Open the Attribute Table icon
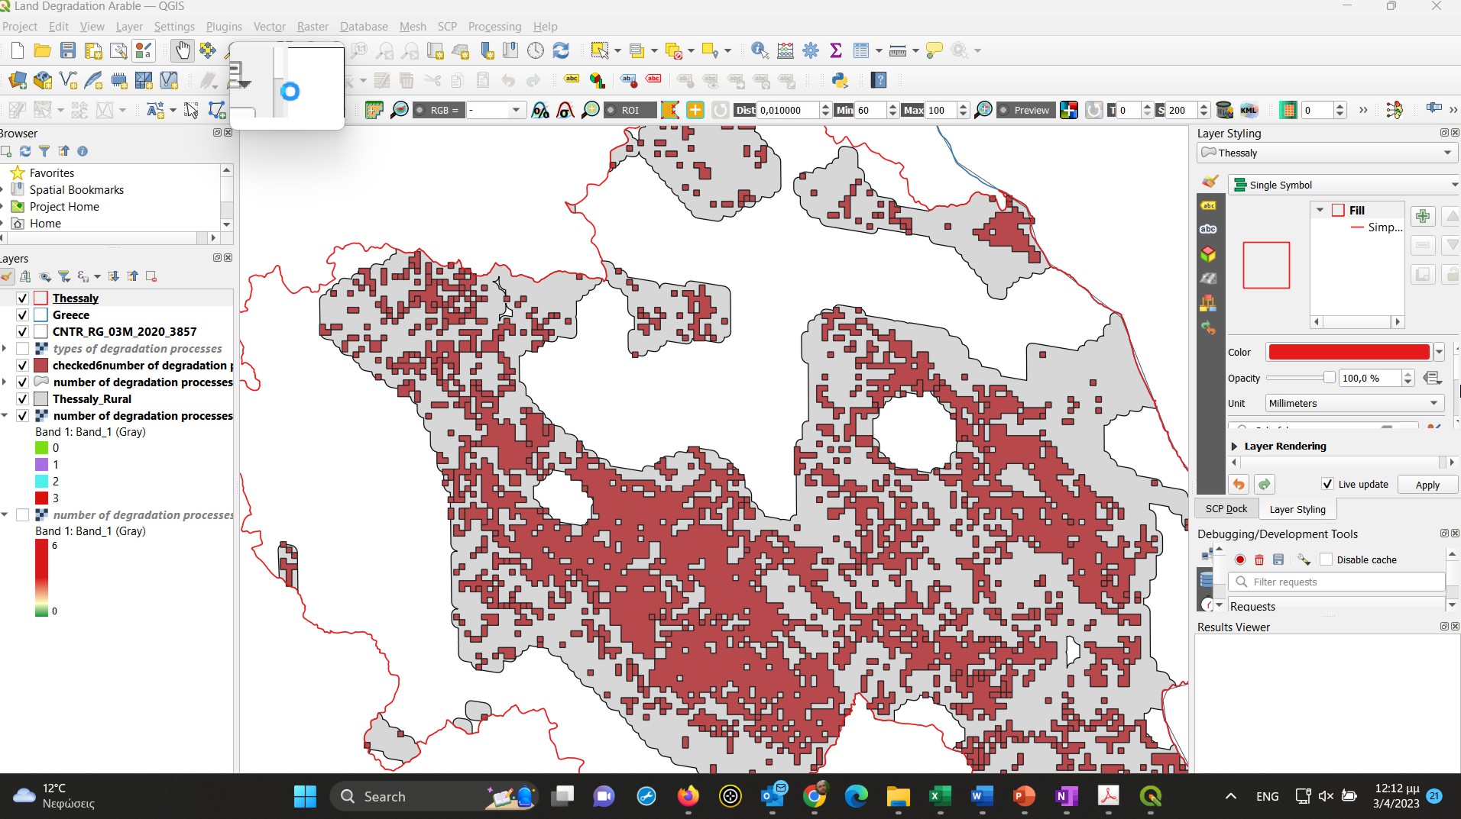This screenshot has width=1461, height=819. tap(862, 50)
